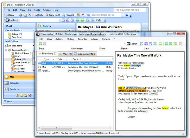This screenshot has width=190, height=138.
Task: Open the Lookeen toolbar Help dropdown in Outlook
Action: (x=99, y=20)
